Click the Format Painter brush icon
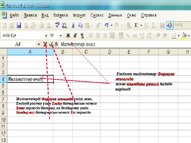191x143 pixels. click(98, 25)
